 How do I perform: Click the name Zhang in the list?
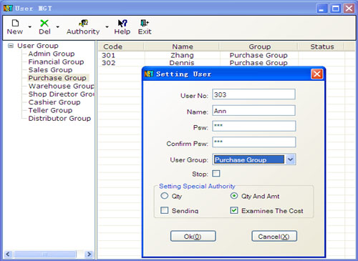[182, 55]
